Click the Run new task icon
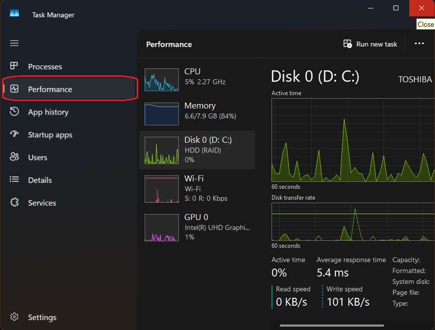 click(x=347, y=44)
